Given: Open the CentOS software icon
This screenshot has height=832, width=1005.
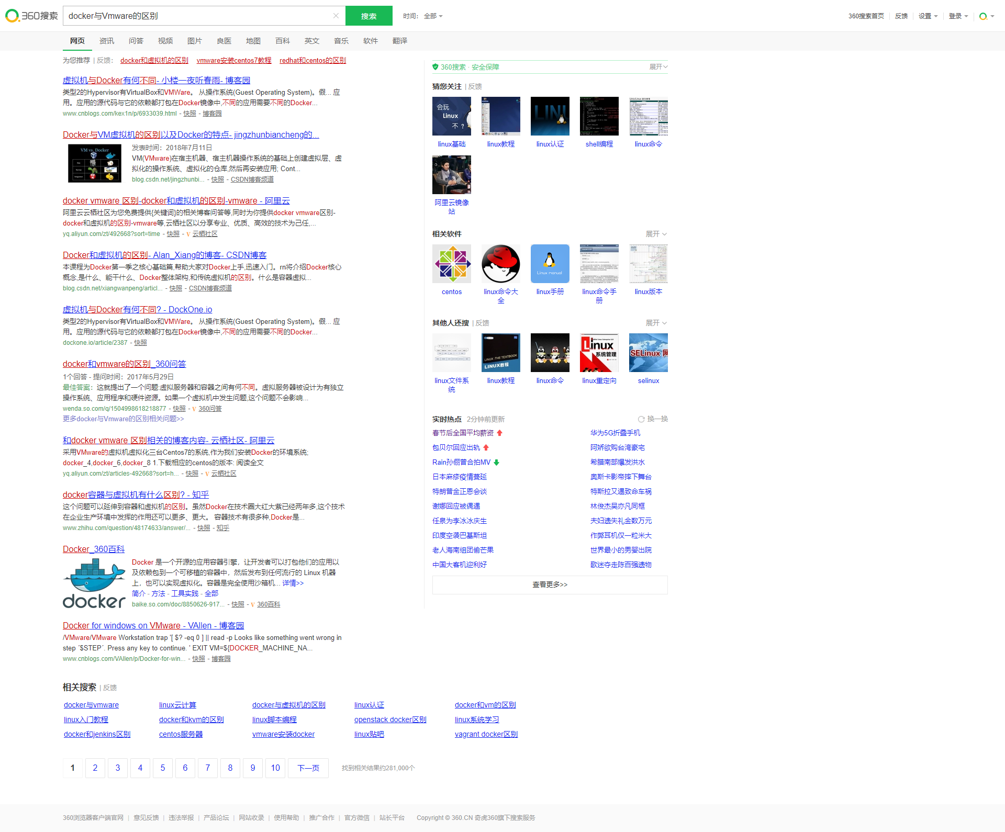Looking at the screenshot, I should point(451,264).
